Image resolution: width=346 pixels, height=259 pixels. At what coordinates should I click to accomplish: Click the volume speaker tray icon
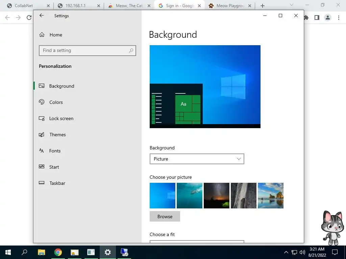point(302,252)
